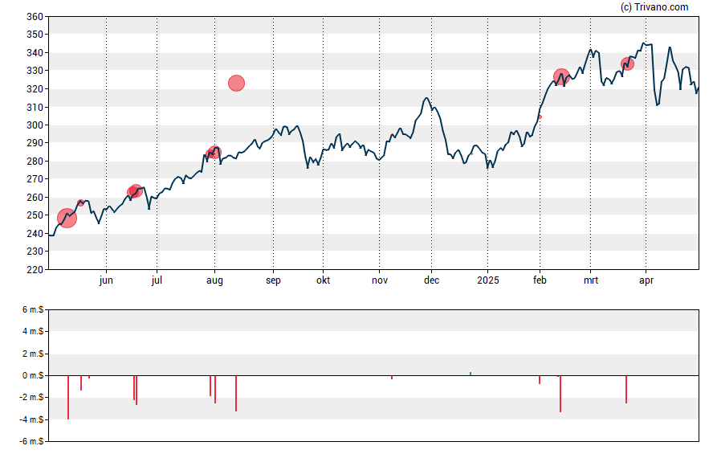The height and width of the screenshot is (454, 713).
Task: Click the price peak in late November
Action: click(426, 98)
